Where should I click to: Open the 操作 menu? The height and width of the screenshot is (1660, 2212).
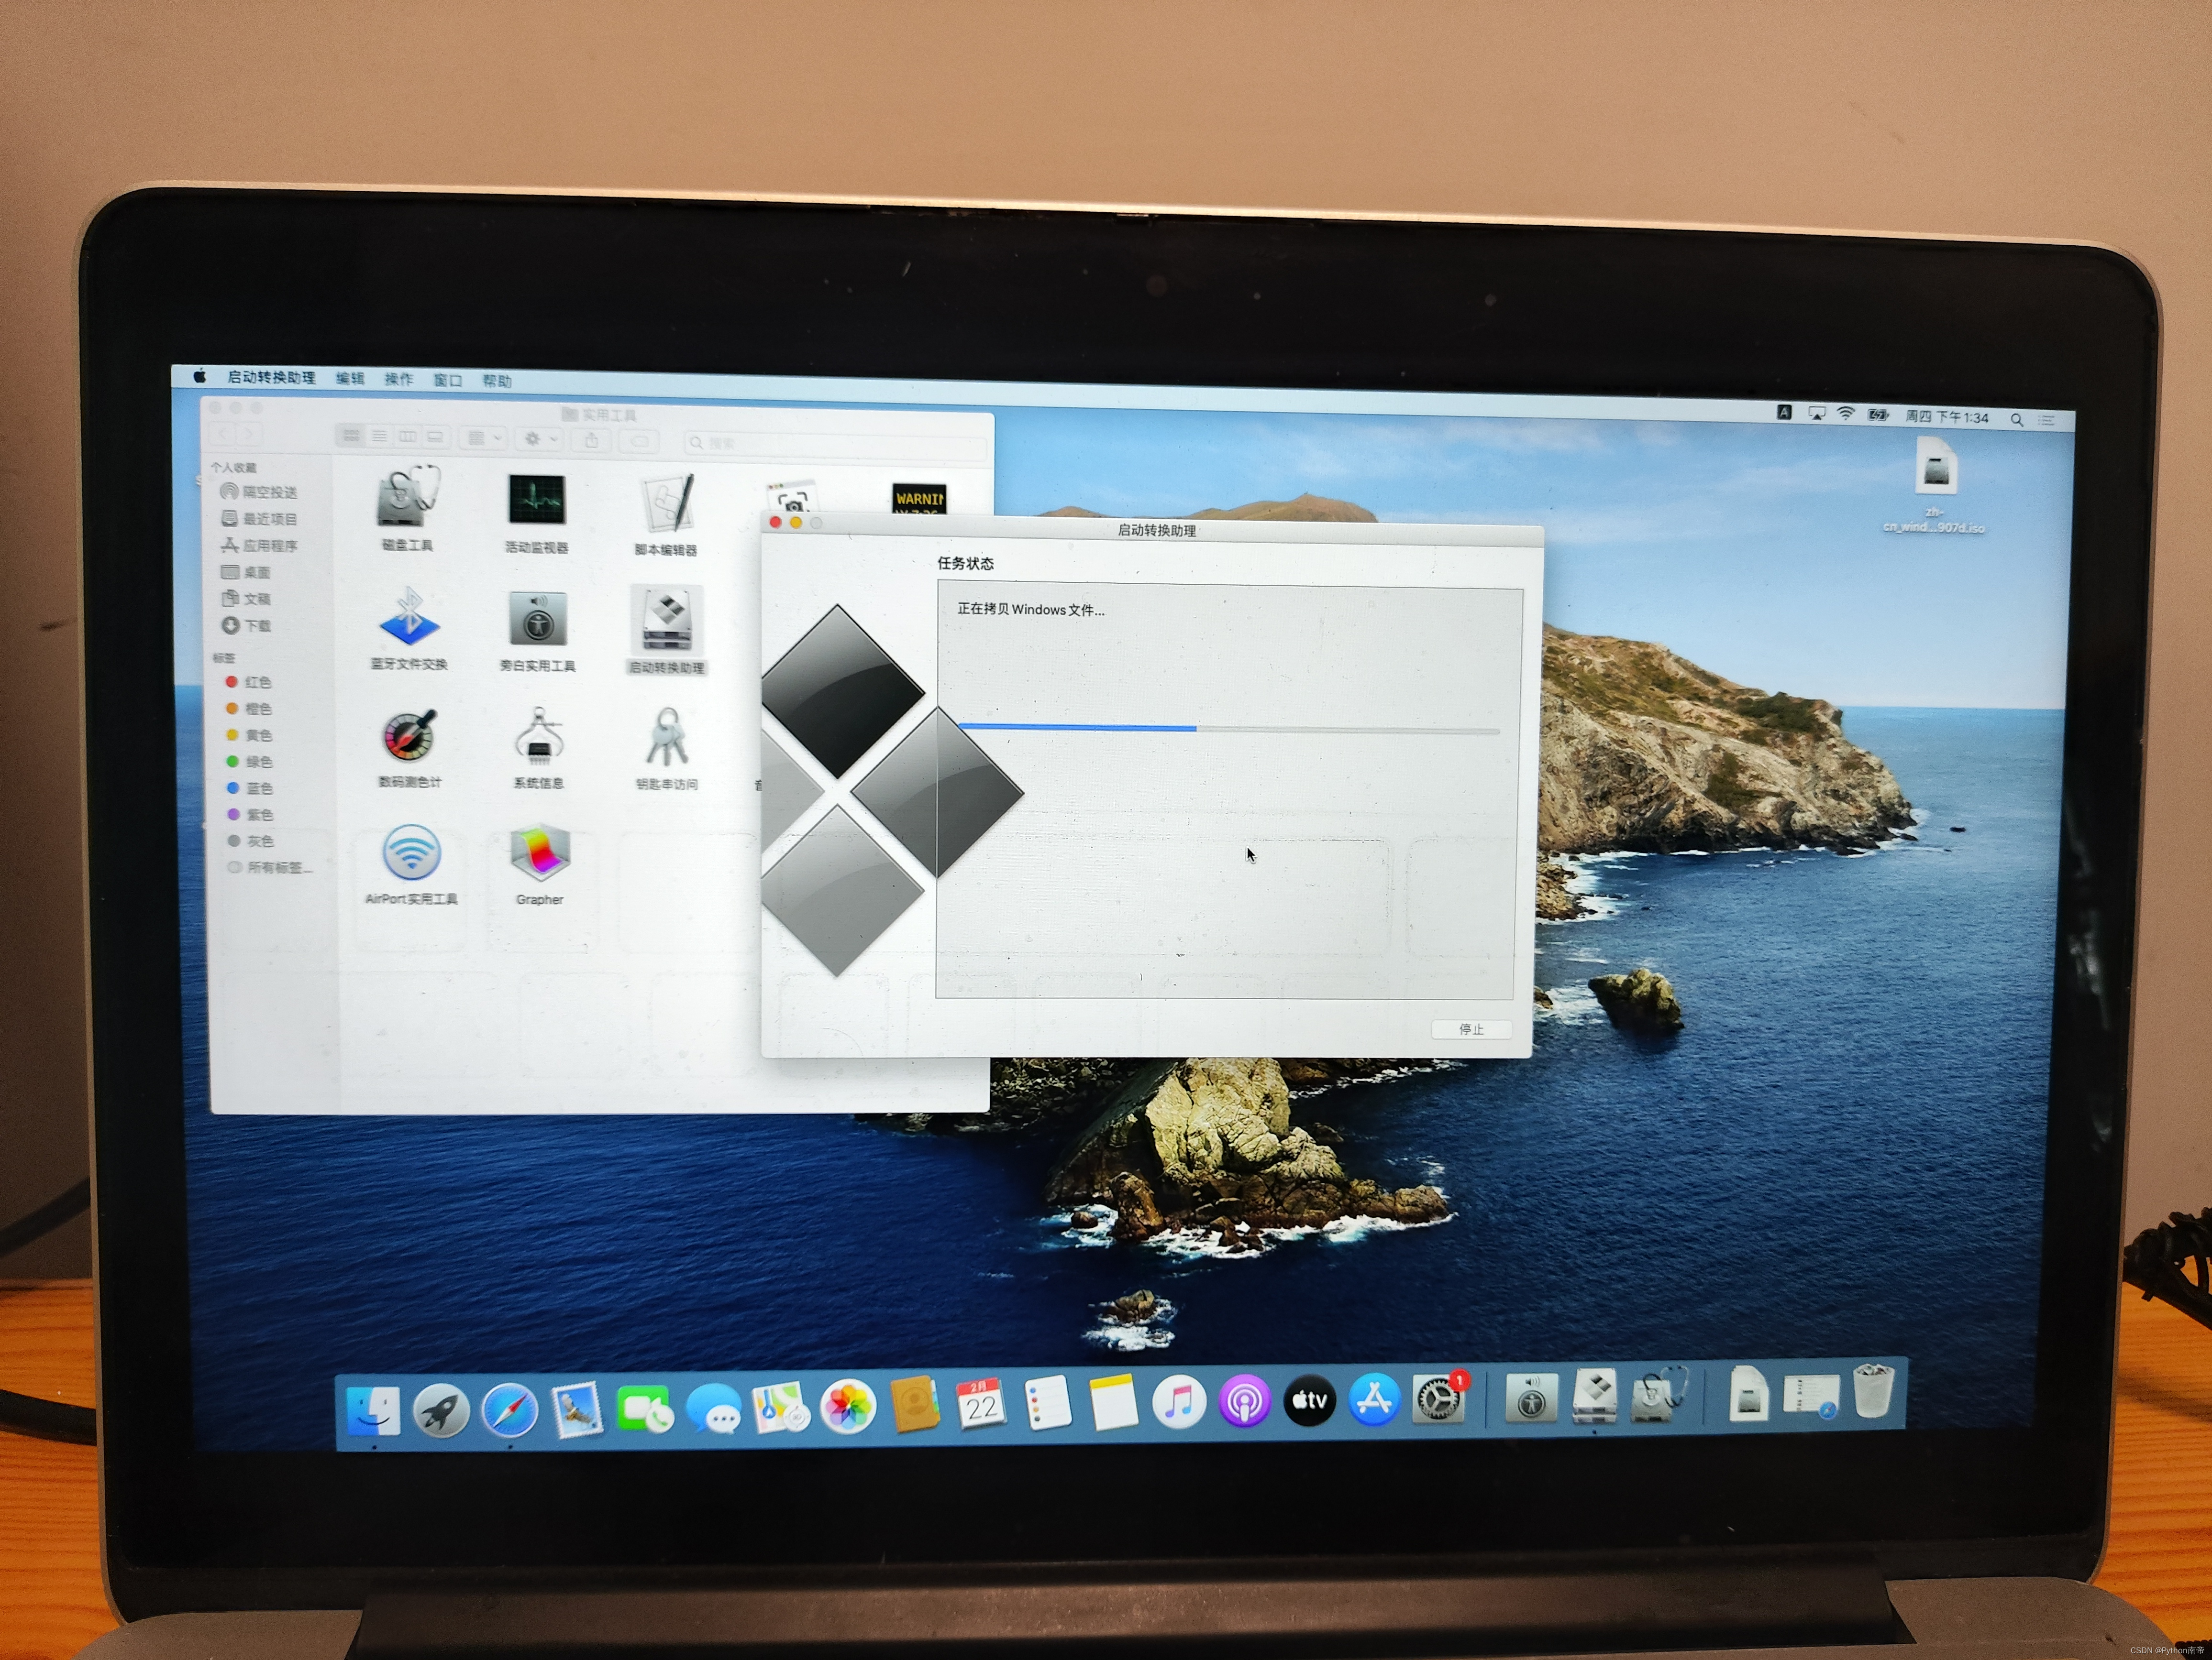pos(398,380)
